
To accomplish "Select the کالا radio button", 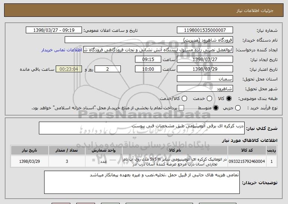I will coord(229,99).
